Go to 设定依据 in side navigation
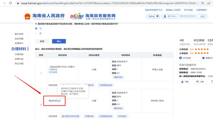213x120 pixels. coord(19,39)
